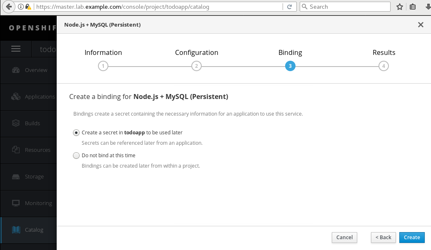431x250 pixels.
Task: Click the 'Configuration' step label
Action: tap(196, 52)
